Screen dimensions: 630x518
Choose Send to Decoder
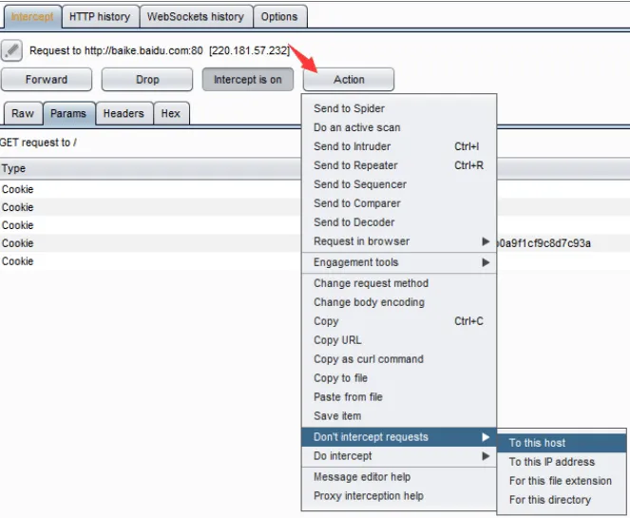pos(399,222)
